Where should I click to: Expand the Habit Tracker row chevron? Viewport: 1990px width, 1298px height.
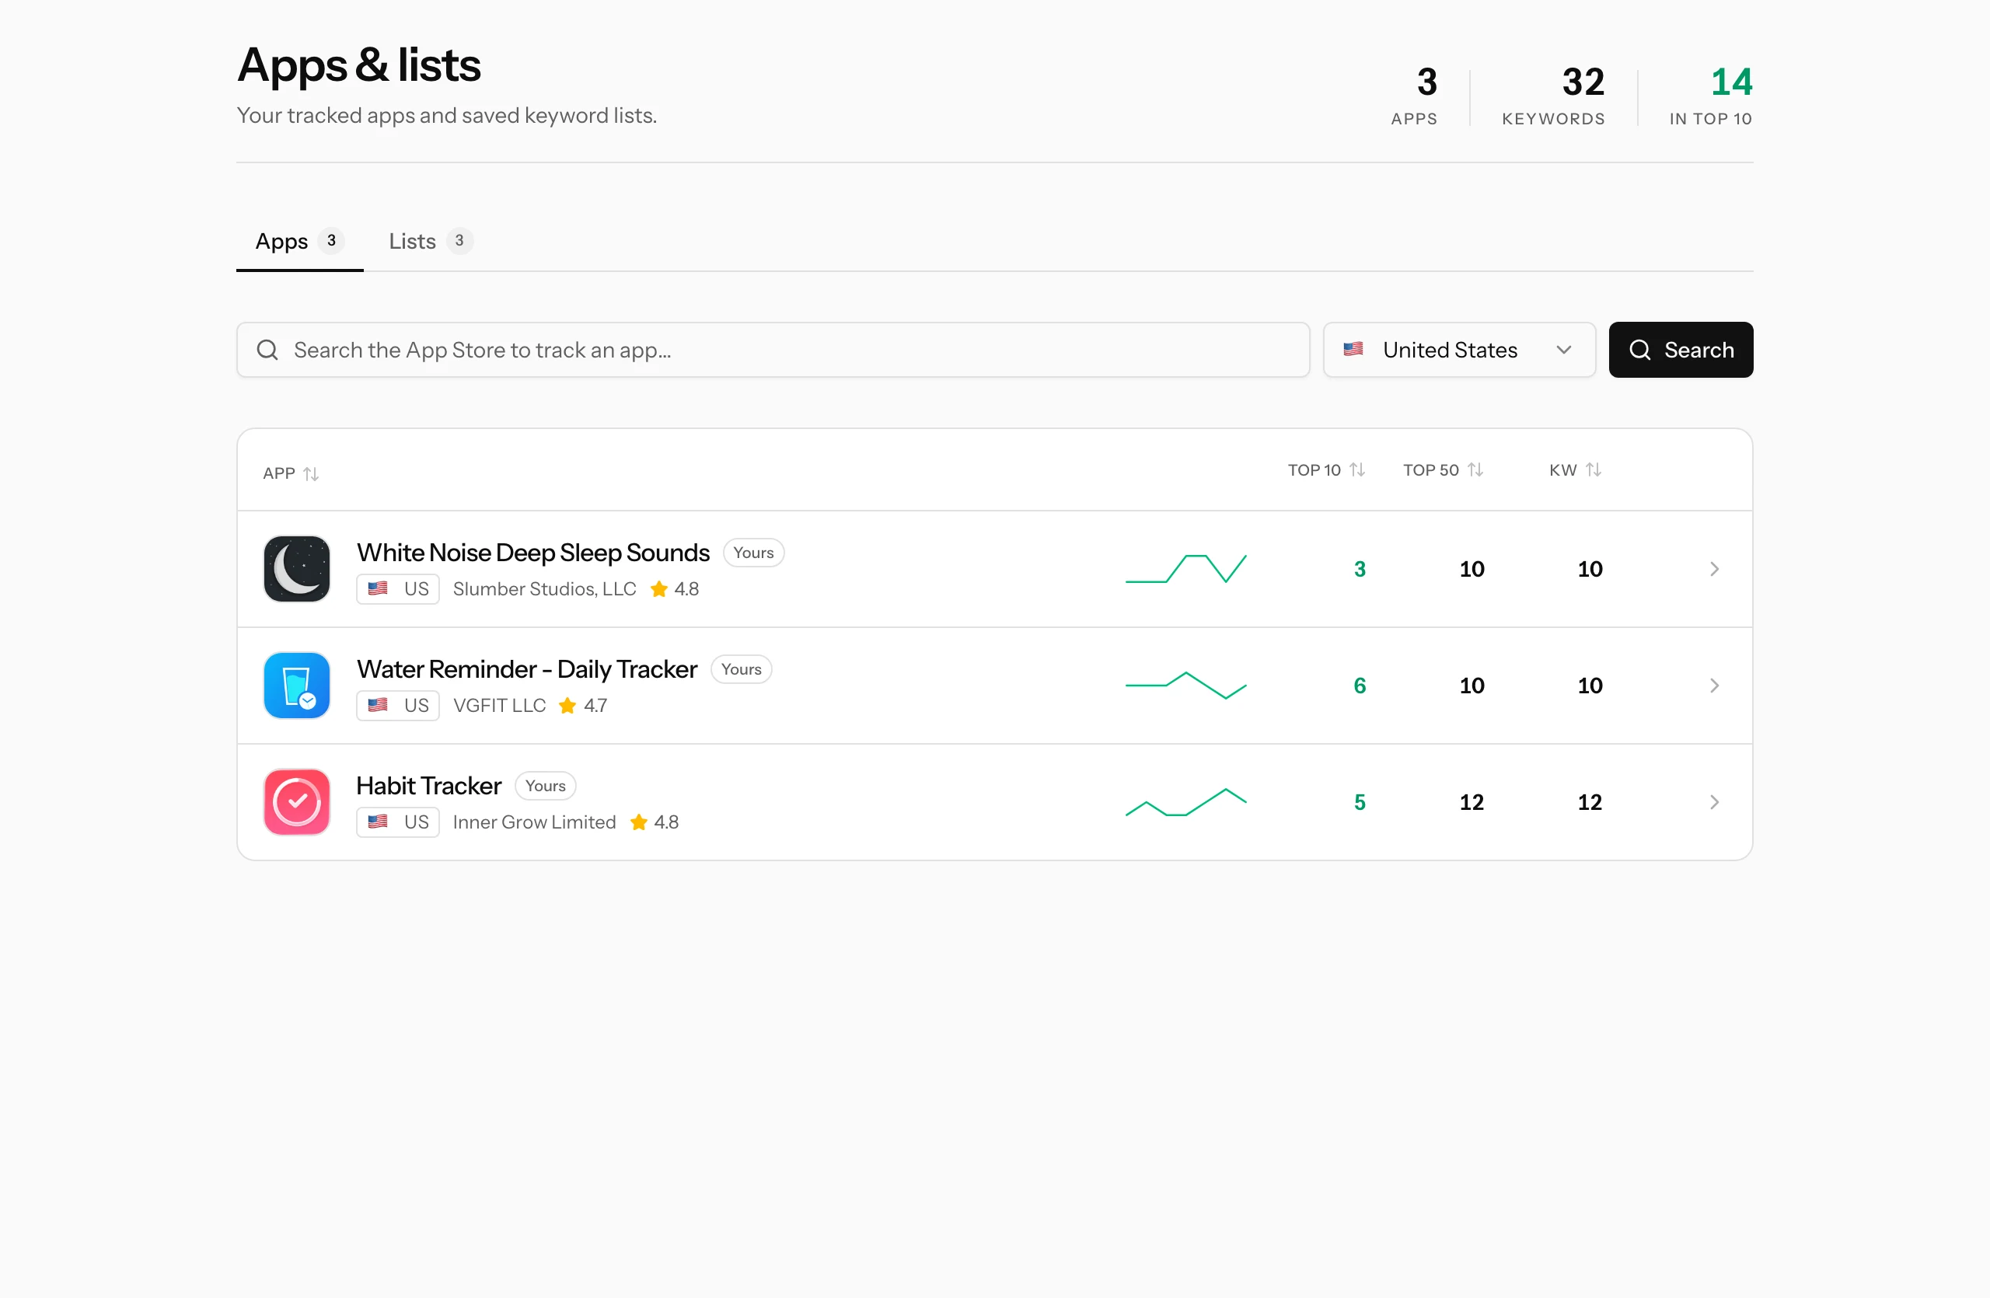coord(1714,802)
